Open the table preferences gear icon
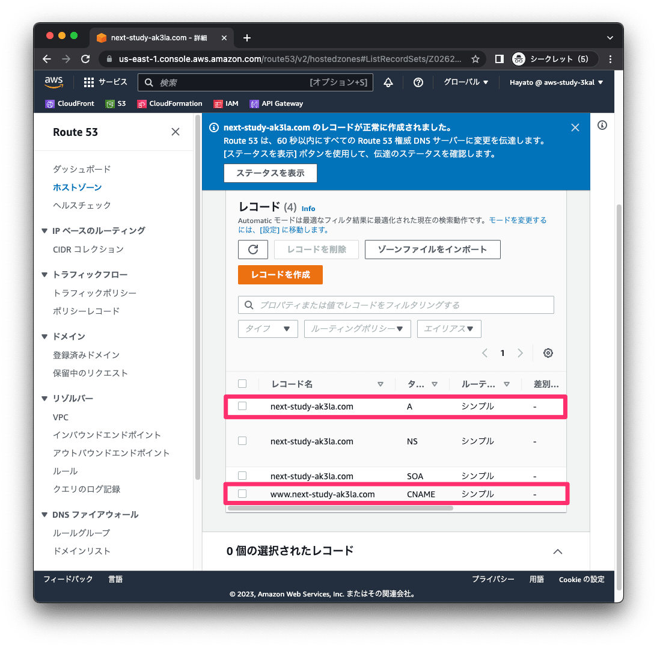 (x=548, y=353)
